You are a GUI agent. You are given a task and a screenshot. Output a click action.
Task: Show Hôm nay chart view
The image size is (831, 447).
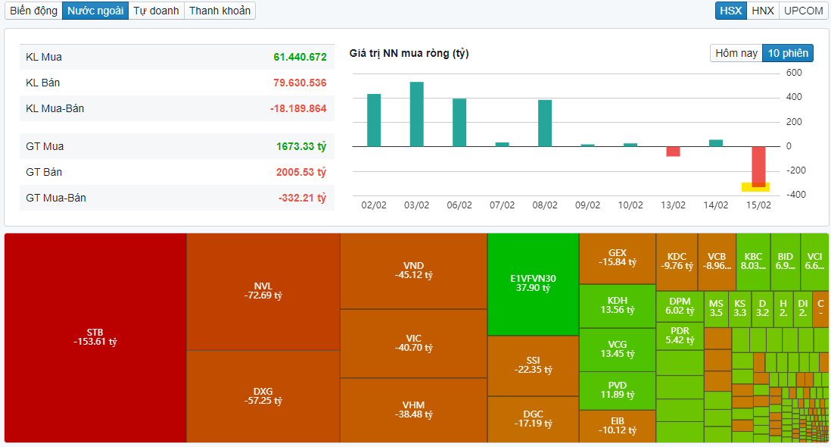(x=736, y=53)
